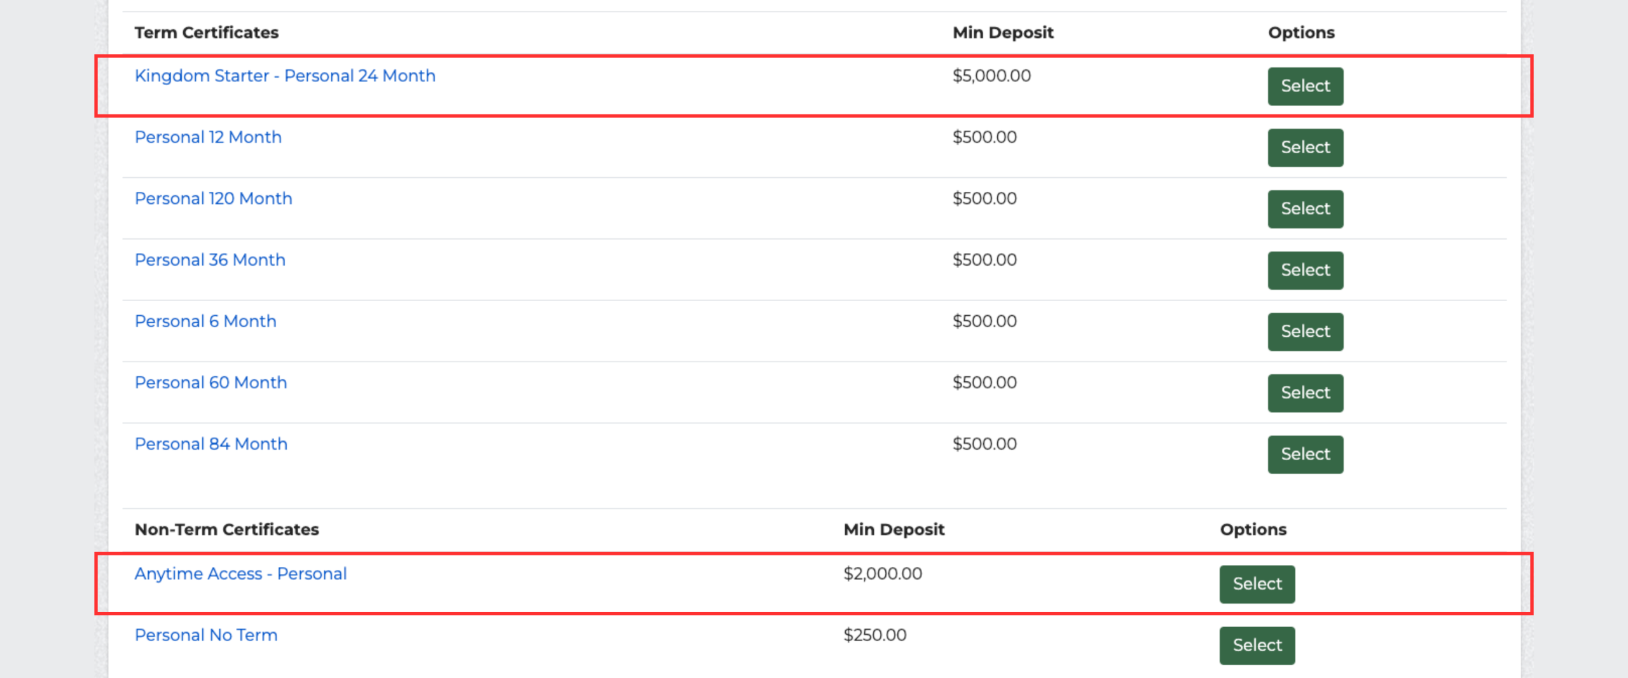
Task: Open the Personal No Term link
Action: point(206,635)
